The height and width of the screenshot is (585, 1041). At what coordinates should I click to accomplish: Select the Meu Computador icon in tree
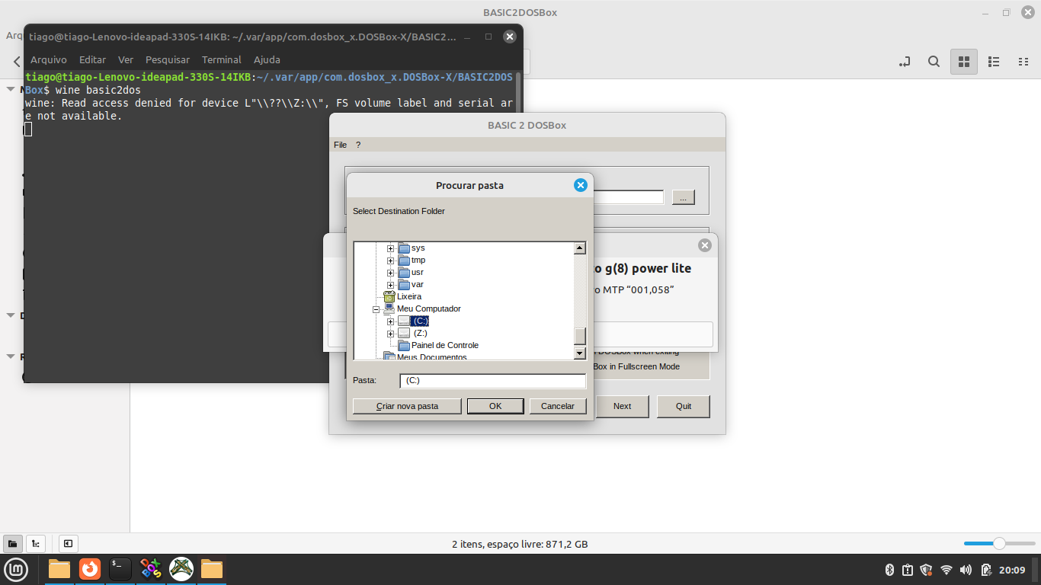(x=389, y=308)
